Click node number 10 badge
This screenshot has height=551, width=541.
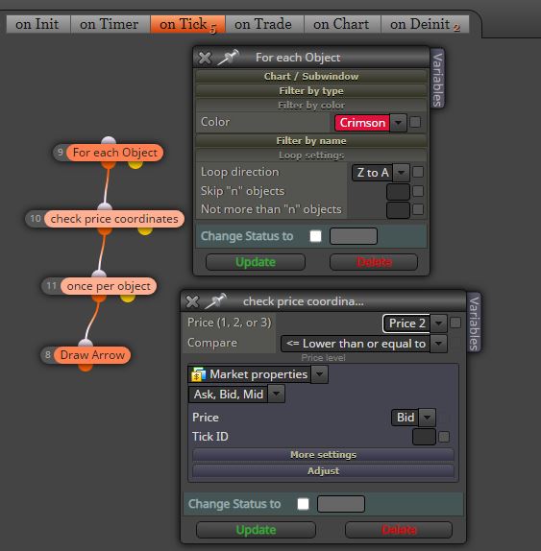point(36,219)
